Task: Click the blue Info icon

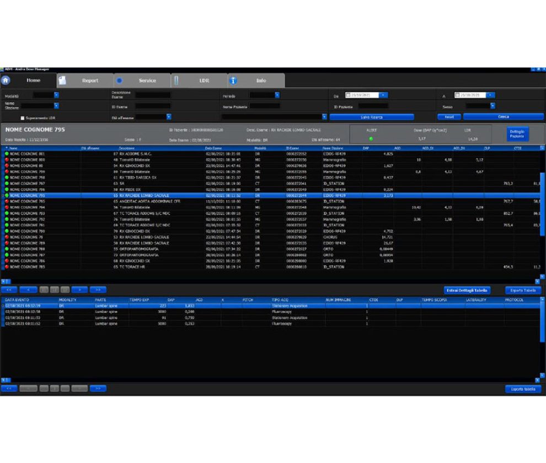Action: pos(233,80)
